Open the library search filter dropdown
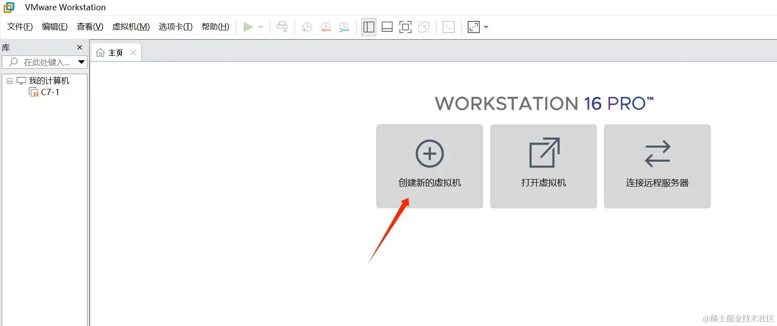777x326 pixels. click(81, 62)
